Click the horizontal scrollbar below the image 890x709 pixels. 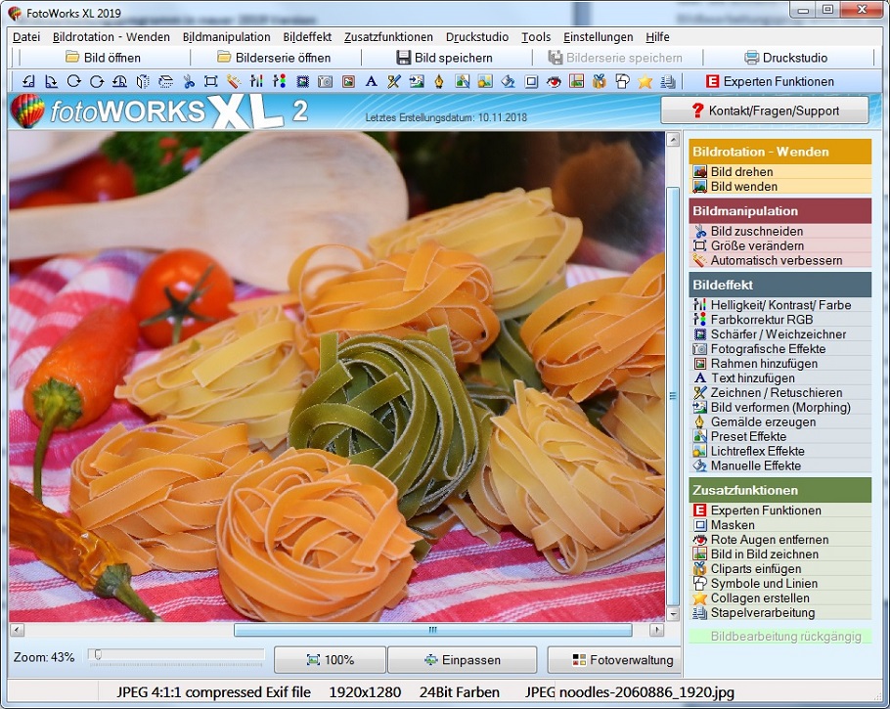(432, 631)
